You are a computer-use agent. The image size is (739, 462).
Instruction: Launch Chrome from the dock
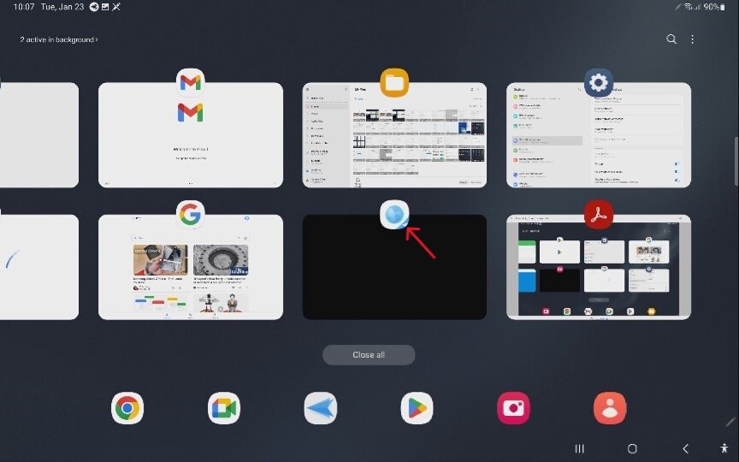coord(127,408)
